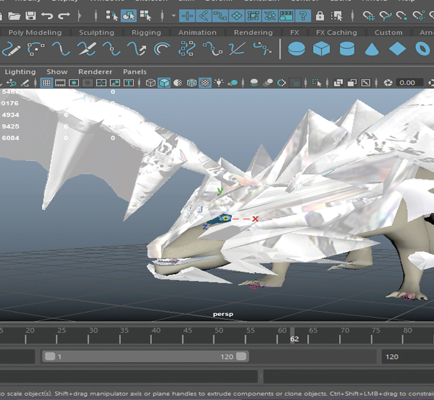Undo the last action with the arrow
Image resolution: width=434 pixels, height=400 pixels.
click(47, 16)
